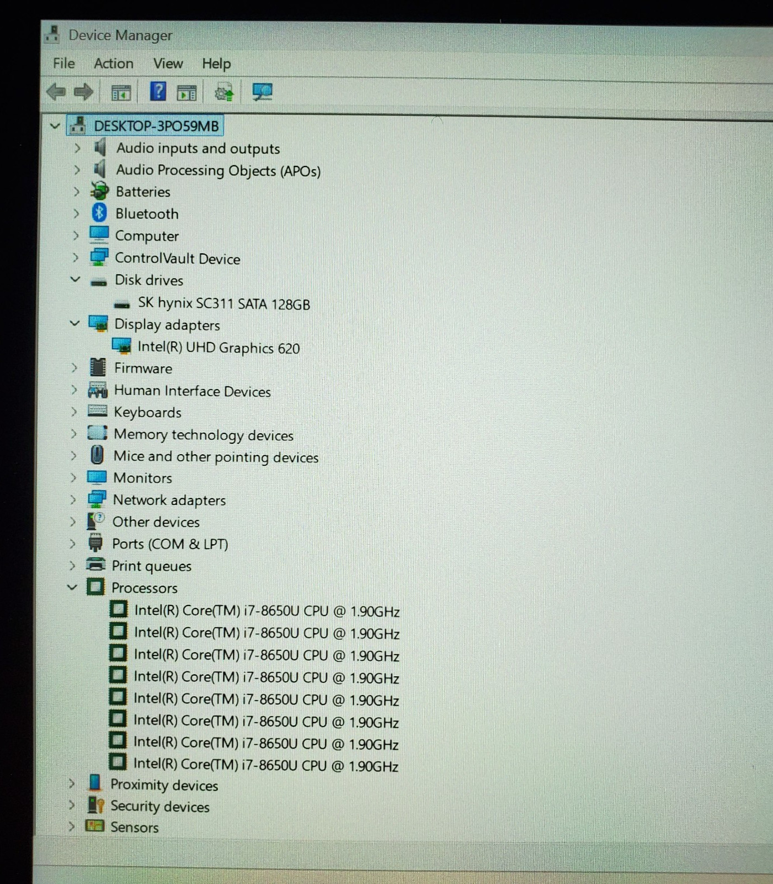The width and height of the screenshot is (773, 884).
Task: Select the Keyboards label
Action: (x=148, y=412)
